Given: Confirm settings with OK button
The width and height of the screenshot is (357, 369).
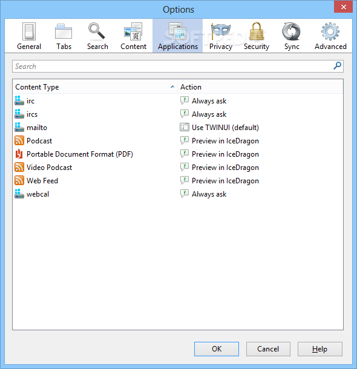Looking at the screenshot, I should coord(217,349).
